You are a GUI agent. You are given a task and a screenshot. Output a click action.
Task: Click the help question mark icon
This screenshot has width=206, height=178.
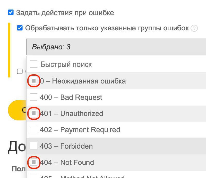194,28
